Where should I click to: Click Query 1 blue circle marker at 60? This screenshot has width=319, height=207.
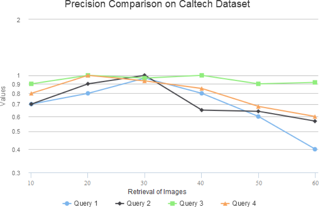(315, 149)
